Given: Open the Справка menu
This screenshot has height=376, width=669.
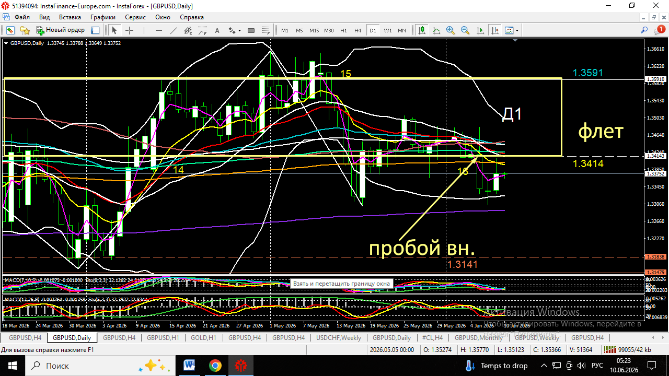Looking at the screenshot, I should pos(192,17).
